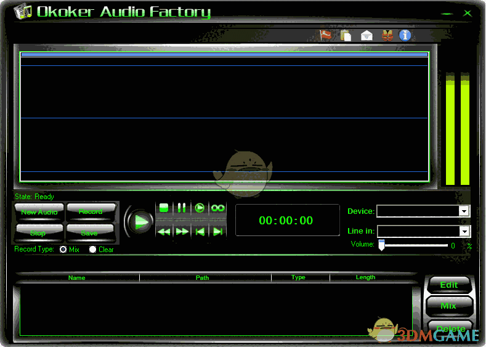Click the Name column header

77,277
